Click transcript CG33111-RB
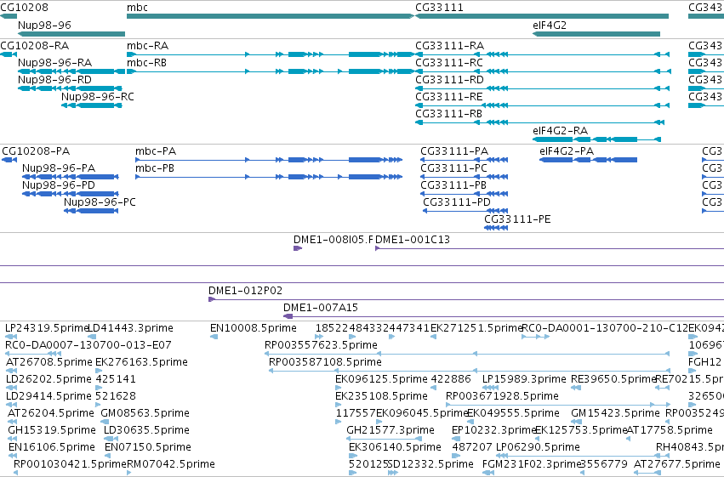This screenshot has height=477, width=724. pos(539,122)
